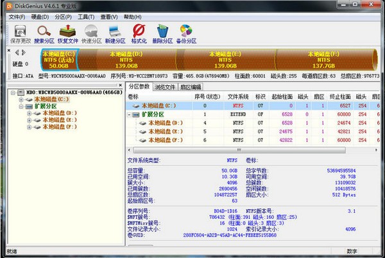Click drive icon in table row 本地磁盘(F:)
This screenshot has height=258, width=385.
[x=142, y=141]
